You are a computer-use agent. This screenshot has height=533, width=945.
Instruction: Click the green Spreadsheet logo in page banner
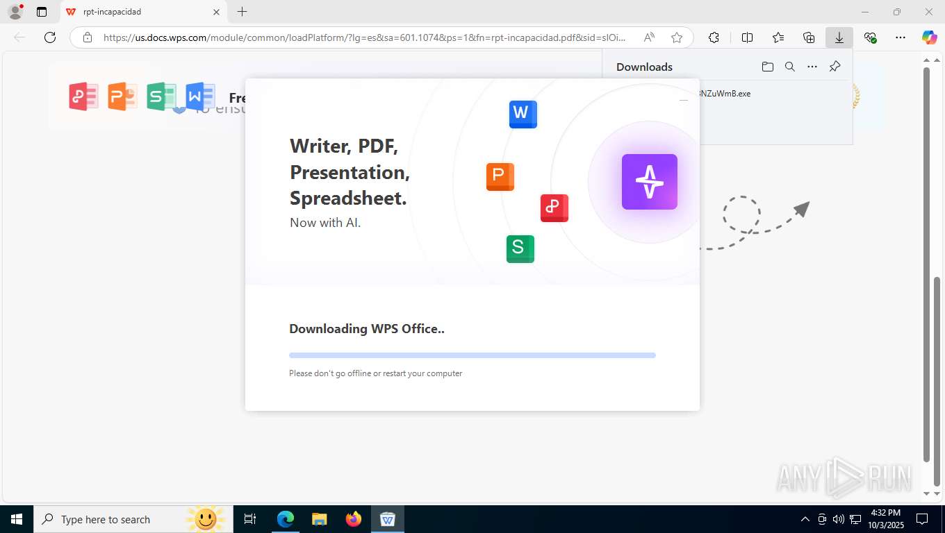[x=161, y=96]
